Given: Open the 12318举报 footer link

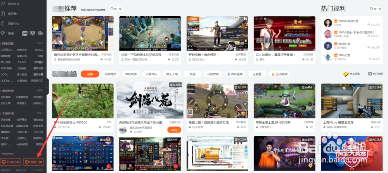Looking at the screenshot, I should (37, 170).
